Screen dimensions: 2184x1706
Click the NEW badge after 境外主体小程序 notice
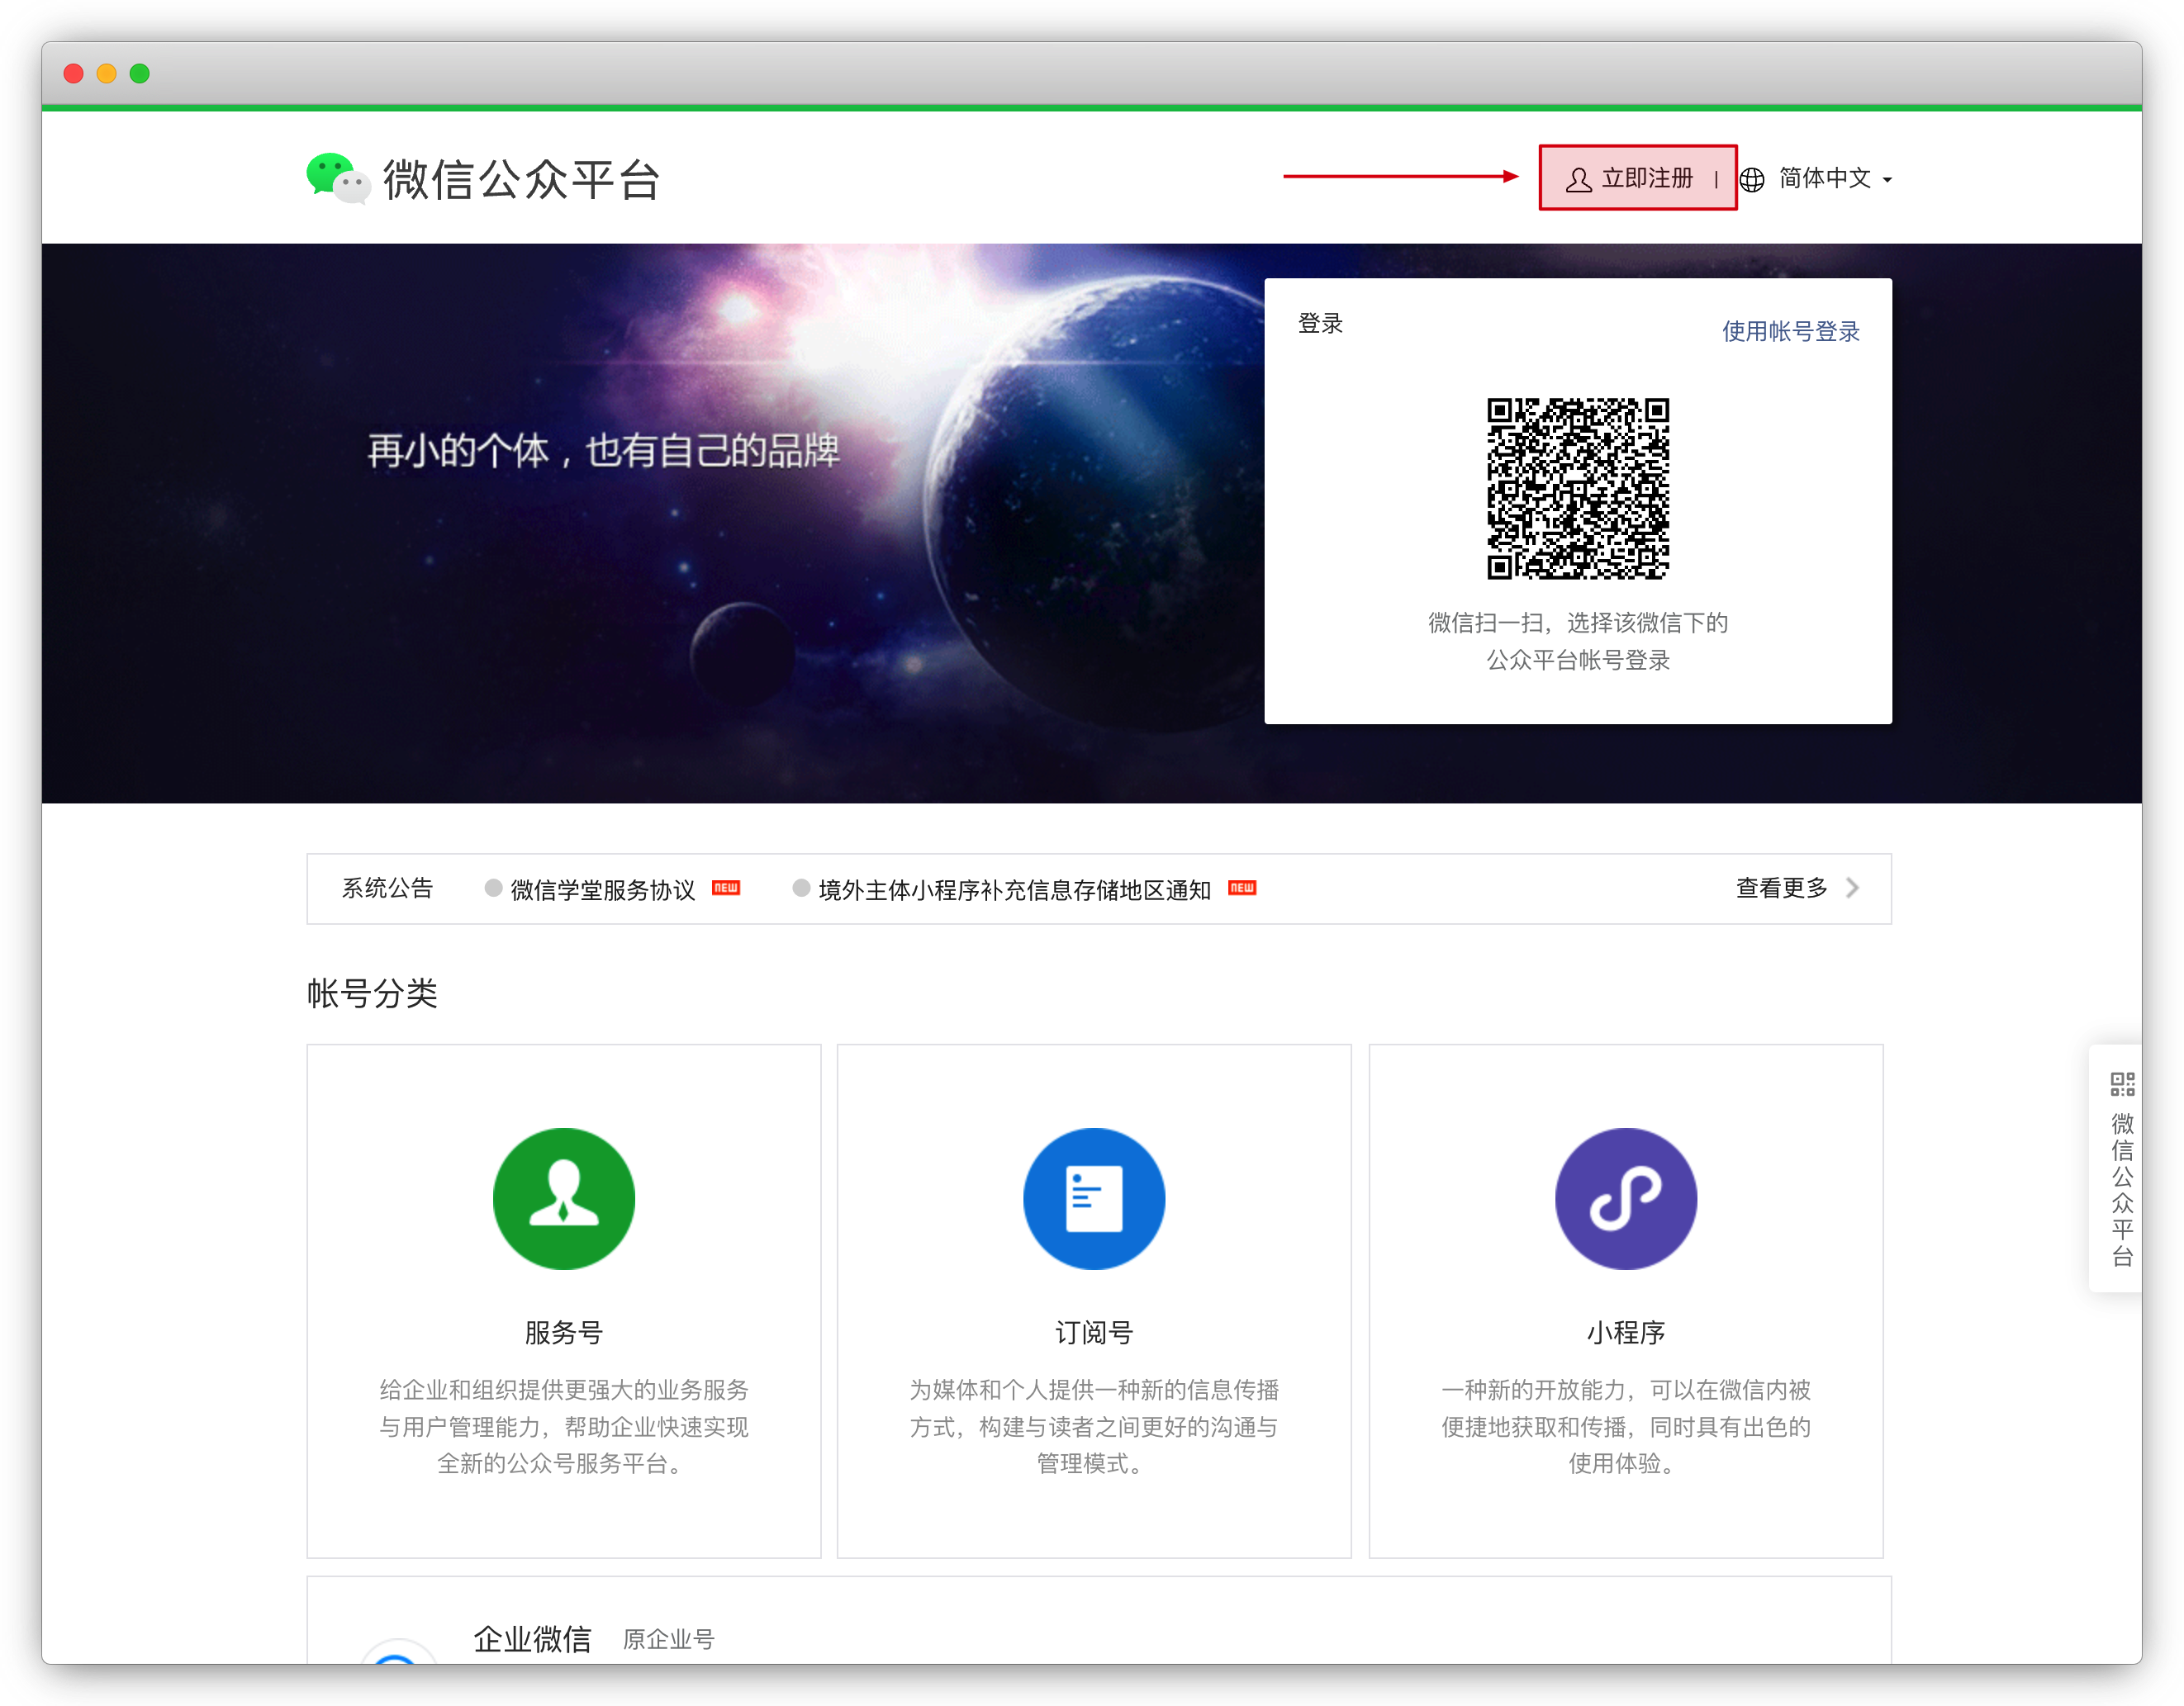pos(1242,888)
